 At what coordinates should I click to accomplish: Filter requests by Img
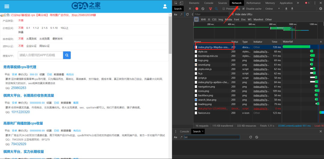click(x=221, y=19)
